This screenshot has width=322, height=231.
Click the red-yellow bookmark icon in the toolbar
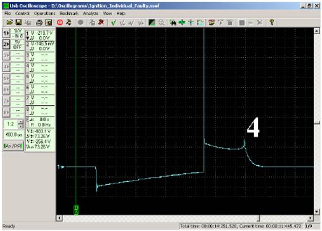click(x=212, y=22)
